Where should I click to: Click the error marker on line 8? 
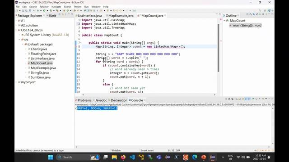click(x=76, y=46)
